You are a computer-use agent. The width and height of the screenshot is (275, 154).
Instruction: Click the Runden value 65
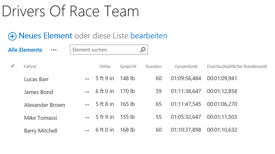tap(159, 104)
